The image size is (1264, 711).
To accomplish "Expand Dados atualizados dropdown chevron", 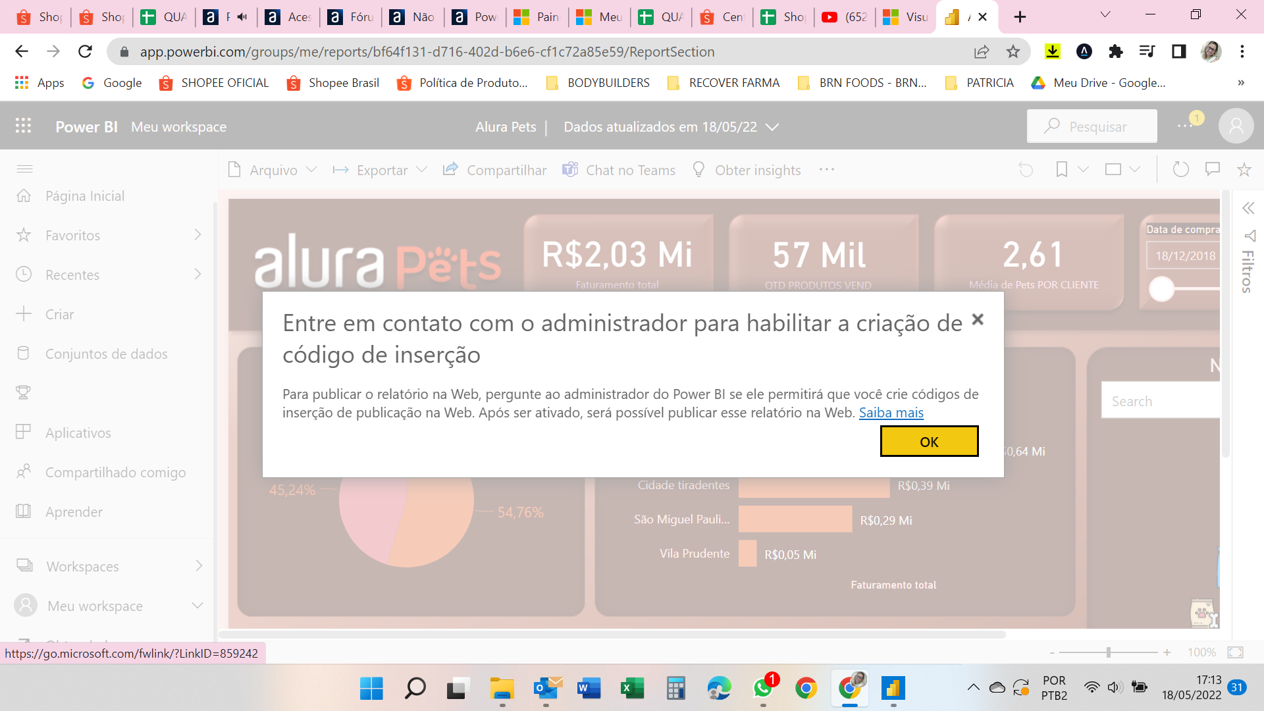I will coord(772,127).
